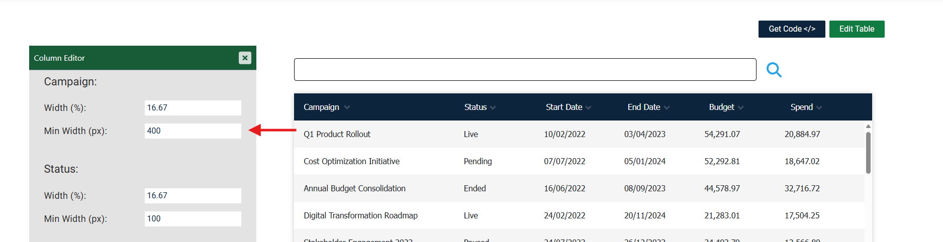Click Status Min Width (px) input

[193, 219]
